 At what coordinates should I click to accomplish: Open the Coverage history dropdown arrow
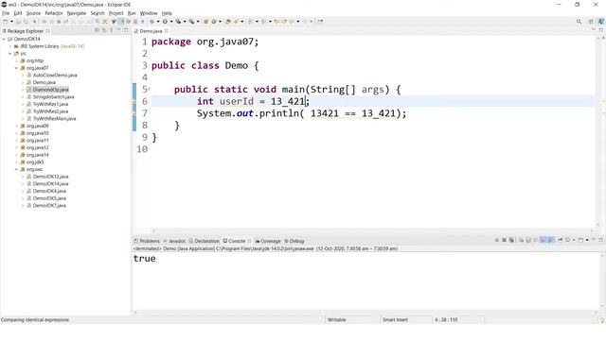185,22
